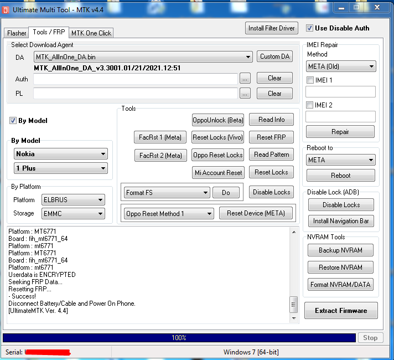Click the Auth path input field
The height and width of the screenshot is (360, 394).
(136, 79)
